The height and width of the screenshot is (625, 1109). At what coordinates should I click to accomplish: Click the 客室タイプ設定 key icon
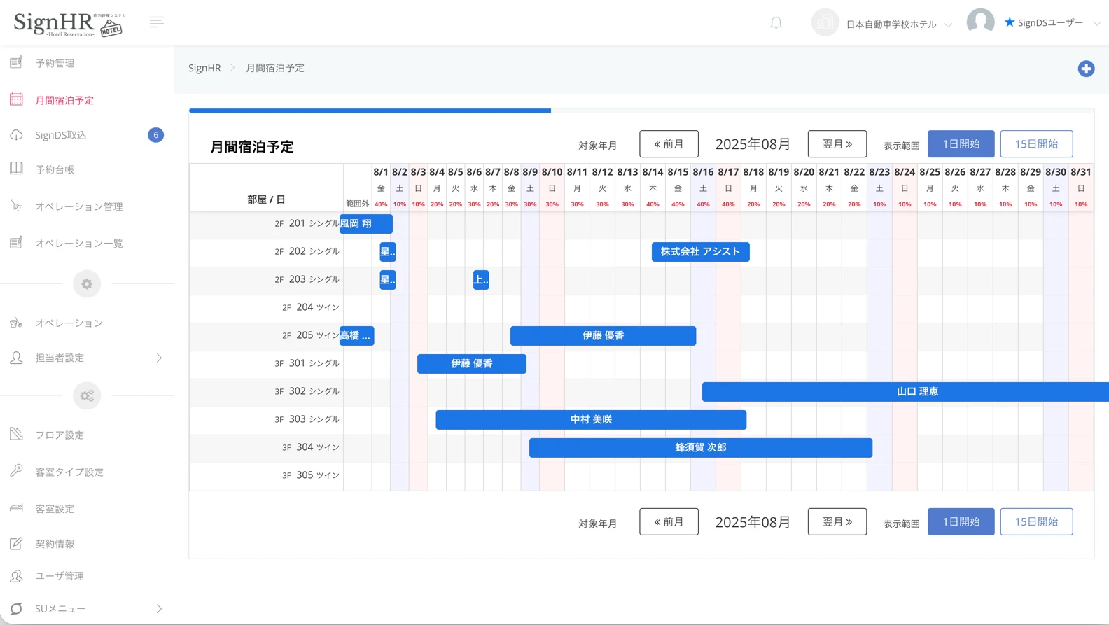(16, 471)
